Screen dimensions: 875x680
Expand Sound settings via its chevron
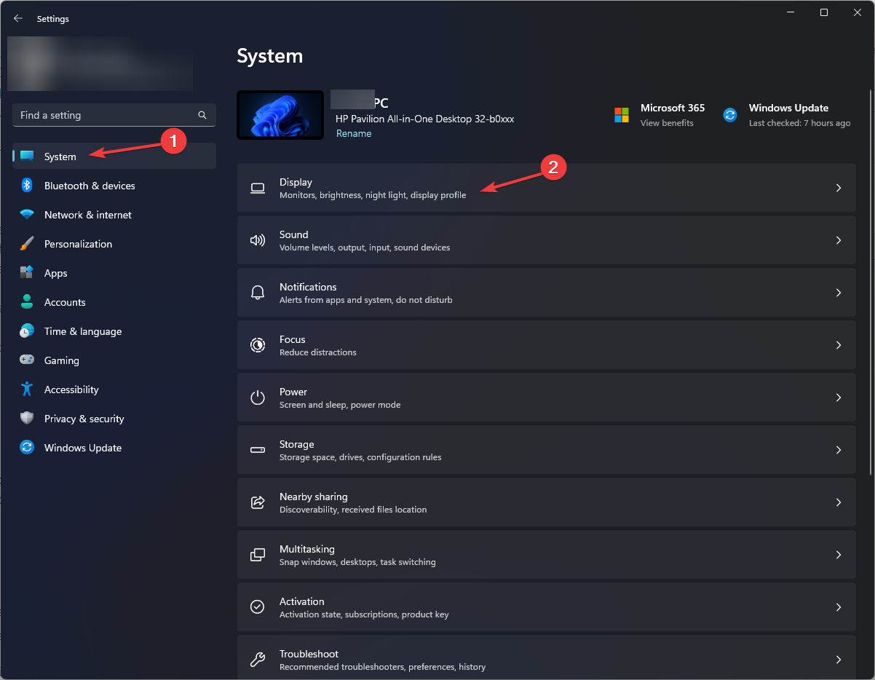(839, 240)
